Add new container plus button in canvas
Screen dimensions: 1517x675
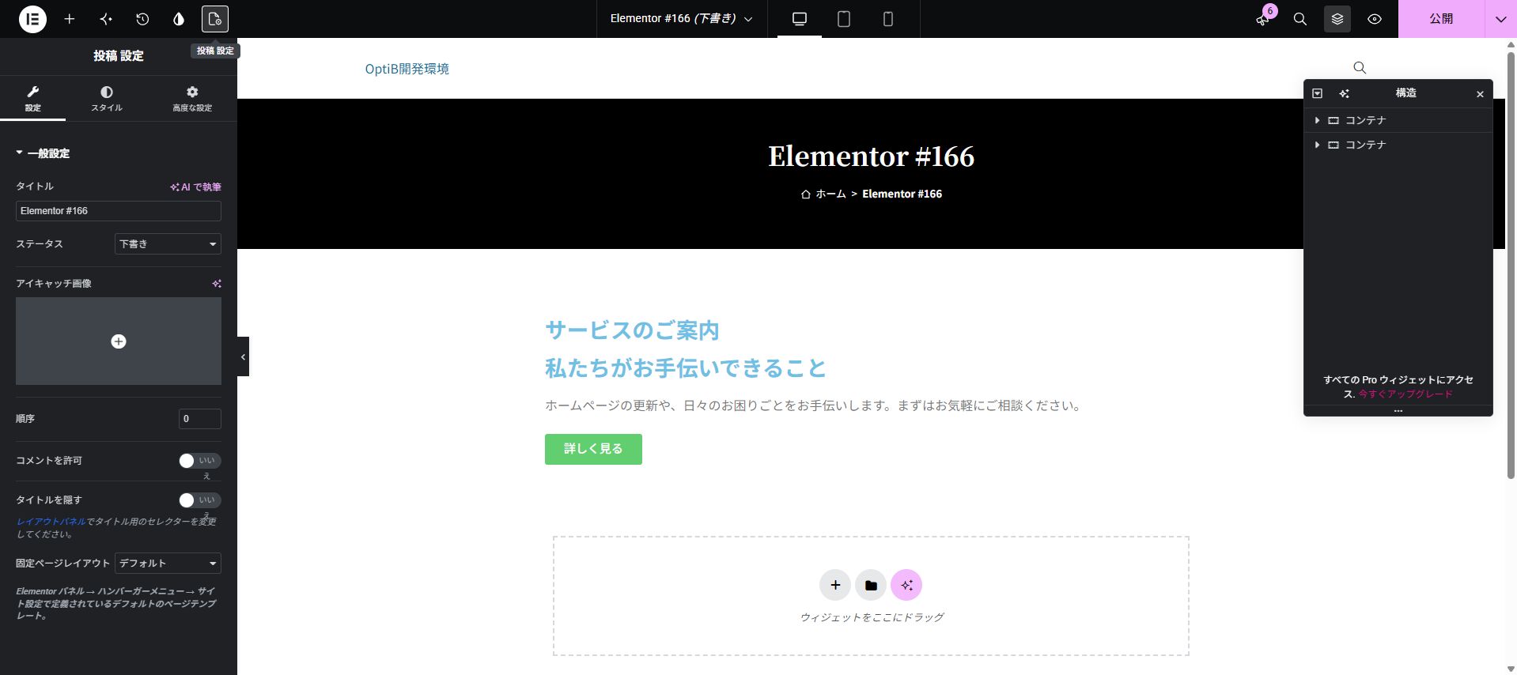pyautogui.click(x=835, y=585)
